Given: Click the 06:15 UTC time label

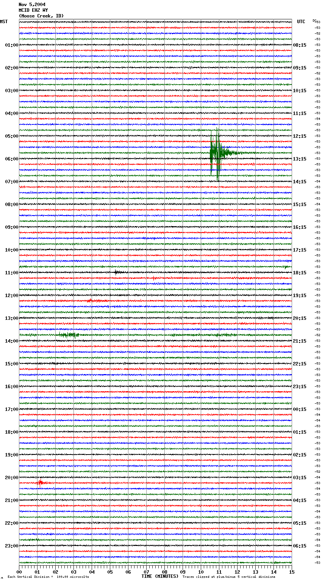Looking at the screenshot, I should 300,546.
